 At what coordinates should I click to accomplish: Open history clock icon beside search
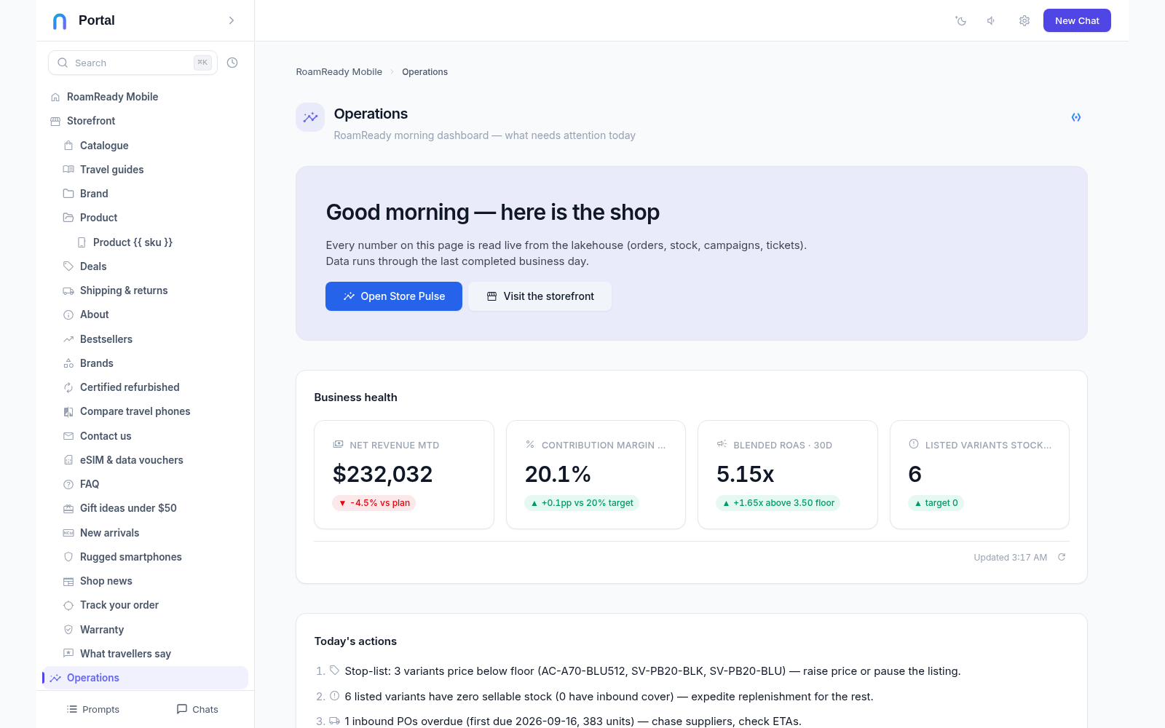tap(232, 63)
